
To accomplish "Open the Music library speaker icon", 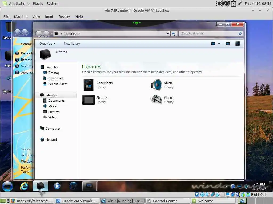I will coord(156,85).
